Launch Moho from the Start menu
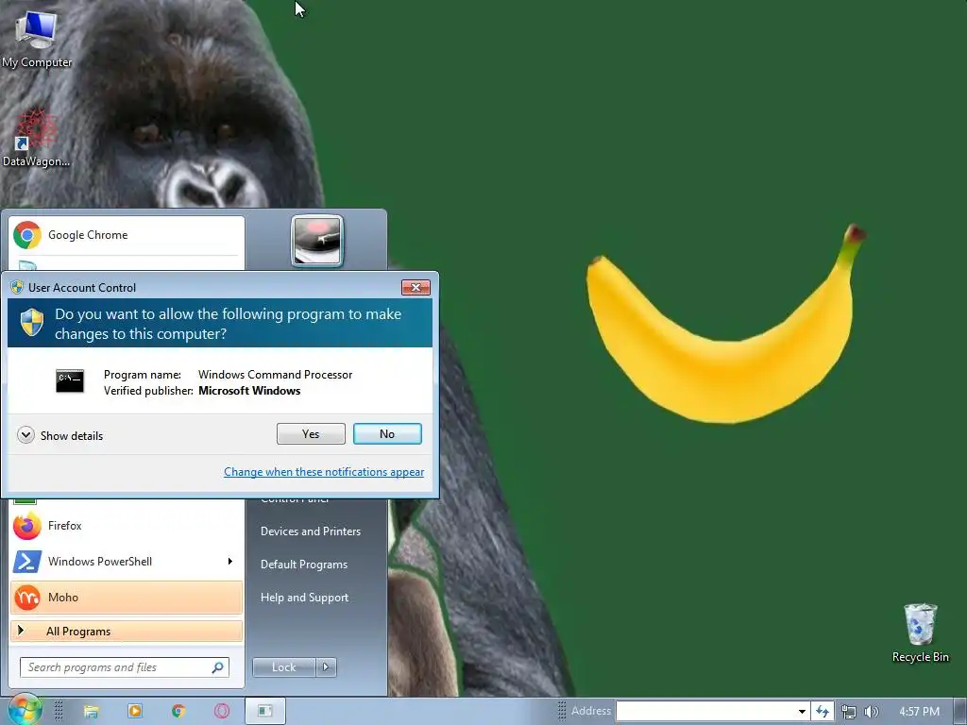 click(127, 598)
